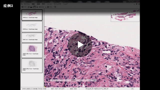Select third grayscale slide thumbnail 39401

coord(32,38)
